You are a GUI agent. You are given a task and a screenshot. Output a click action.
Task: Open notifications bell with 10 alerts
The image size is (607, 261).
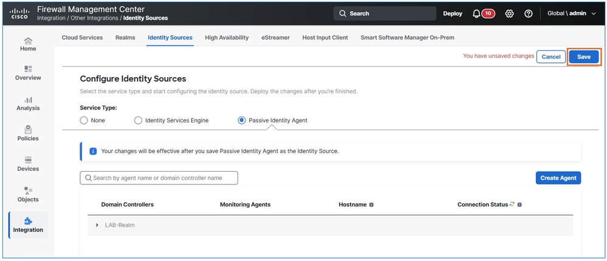coord(483,13)
